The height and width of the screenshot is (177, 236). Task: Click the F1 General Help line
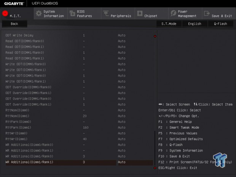click(175, 122)
